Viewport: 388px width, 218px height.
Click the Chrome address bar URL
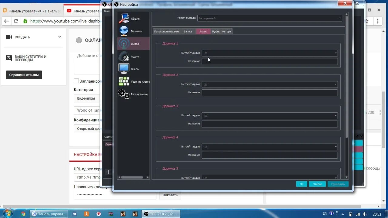click(65, 21)
